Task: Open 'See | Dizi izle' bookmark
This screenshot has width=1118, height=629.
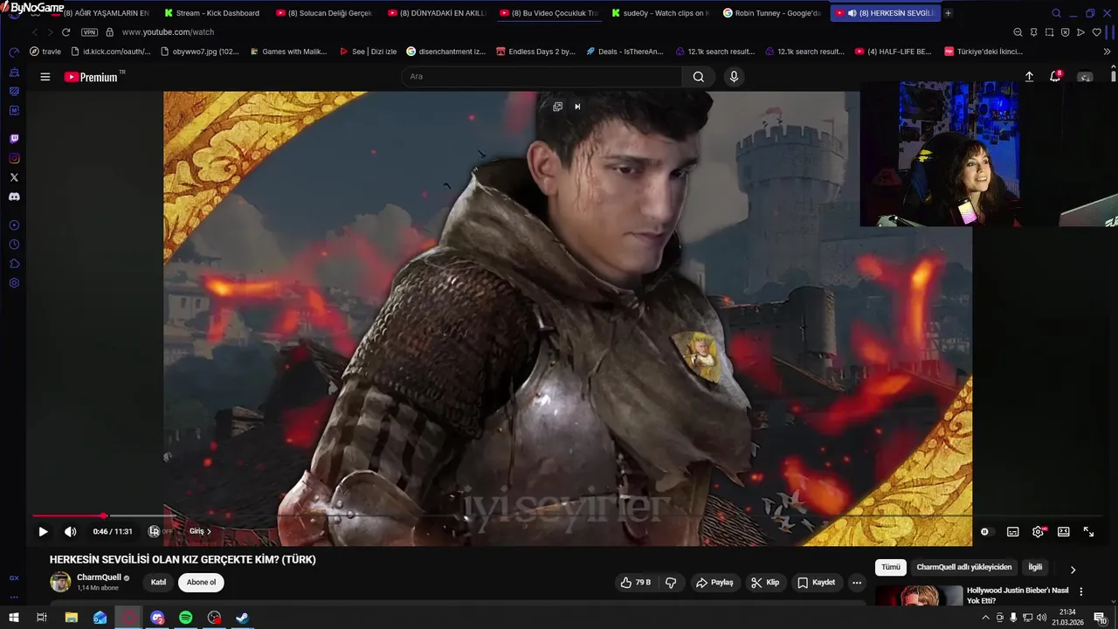Action: [368, 52]
